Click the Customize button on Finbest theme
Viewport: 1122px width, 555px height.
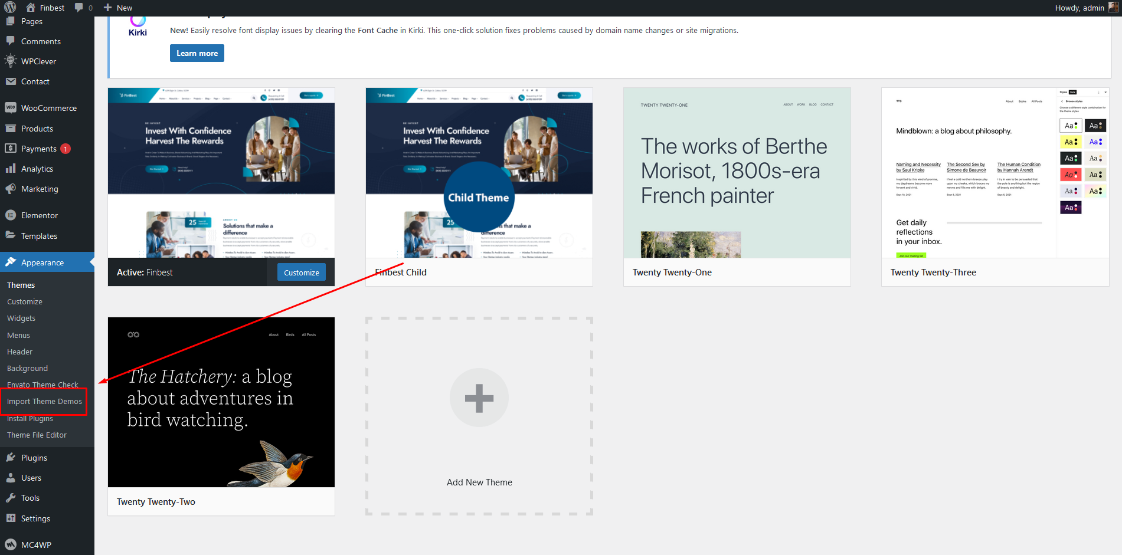301,272
